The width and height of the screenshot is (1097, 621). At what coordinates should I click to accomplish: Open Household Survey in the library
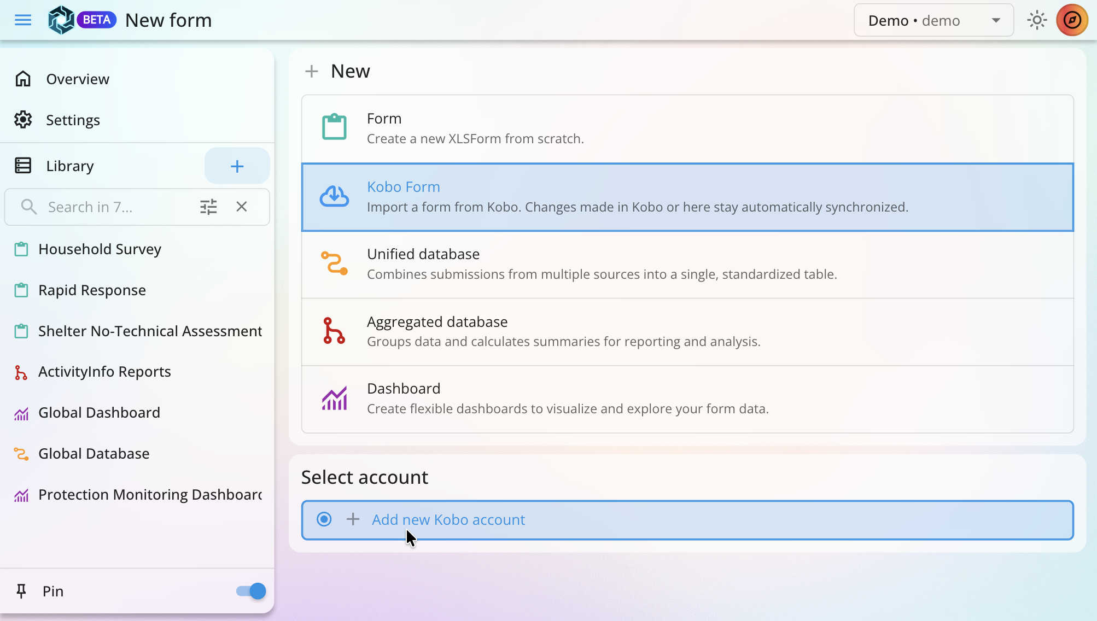100,249
